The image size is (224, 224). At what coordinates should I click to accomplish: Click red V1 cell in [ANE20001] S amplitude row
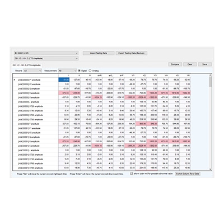[x=130, y=146]
